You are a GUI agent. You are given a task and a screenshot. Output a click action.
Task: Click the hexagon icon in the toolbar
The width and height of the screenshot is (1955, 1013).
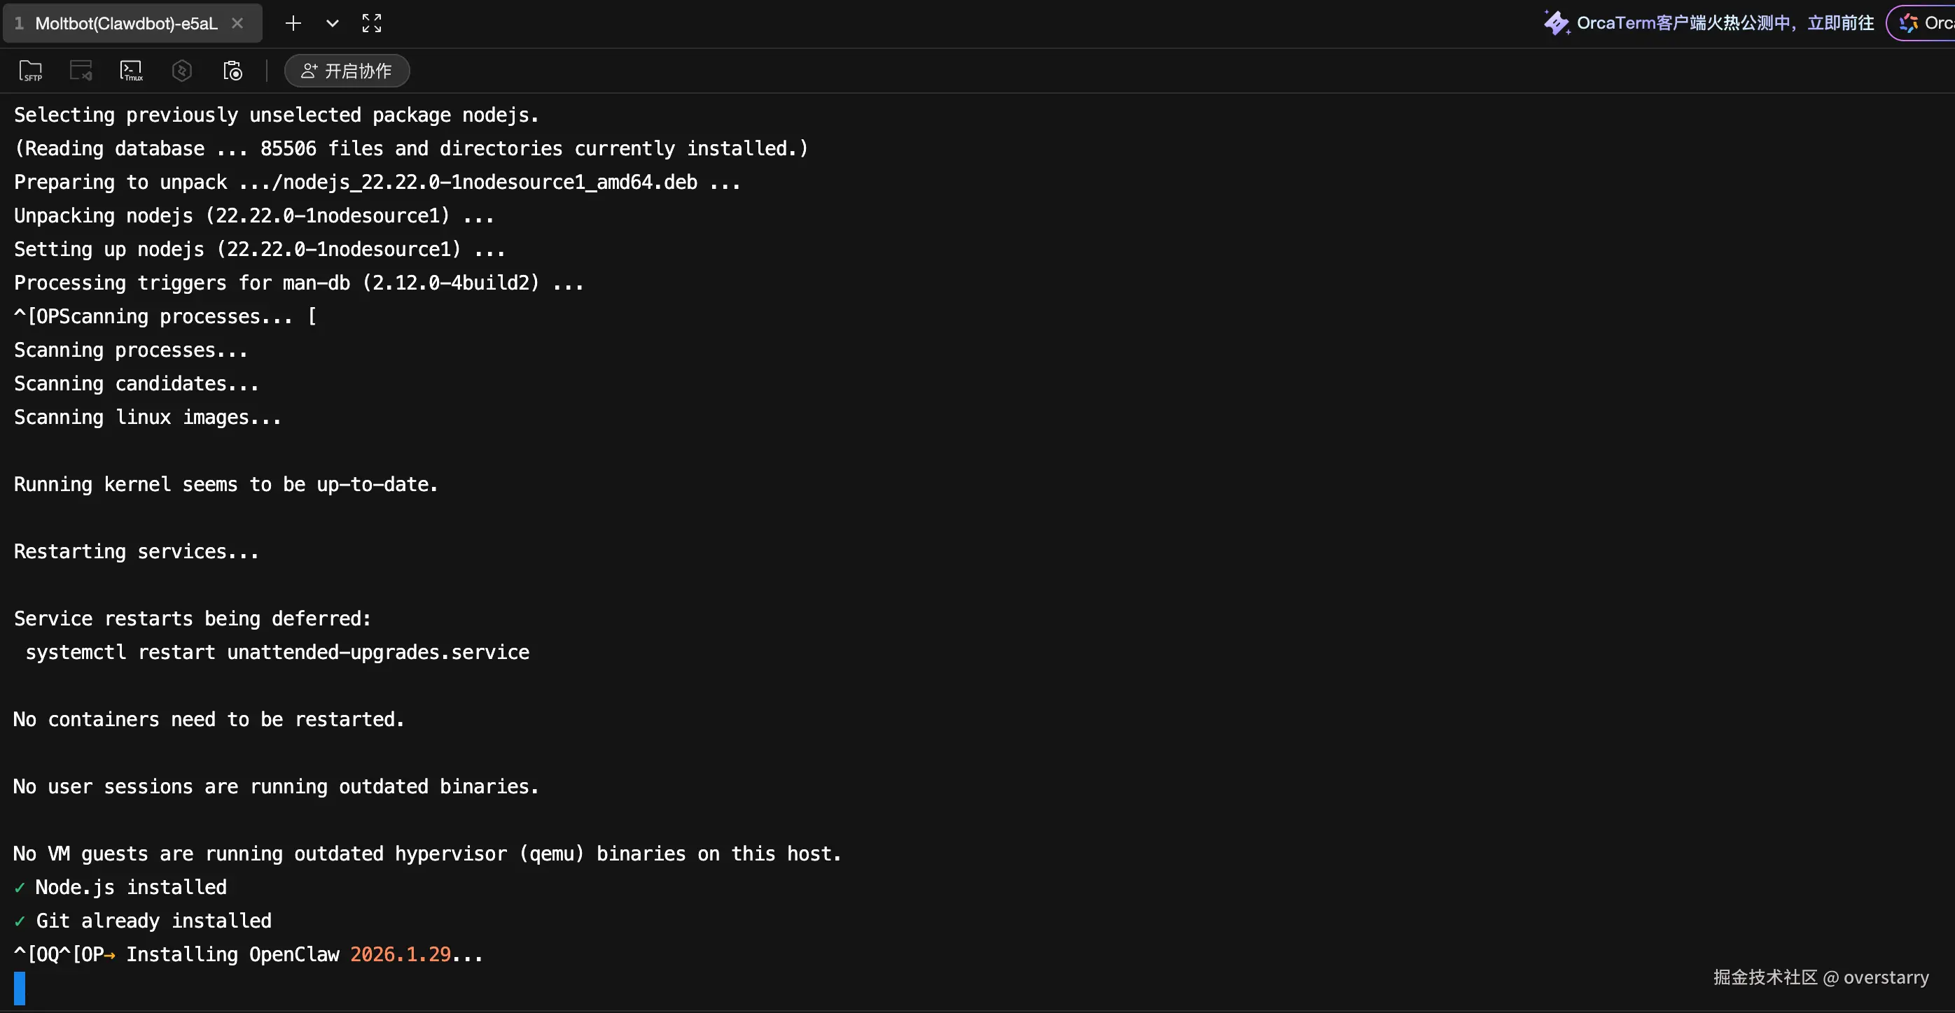(182, 71)
